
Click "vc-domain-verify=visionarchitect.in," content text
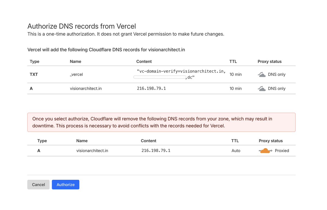coord(181,71)
